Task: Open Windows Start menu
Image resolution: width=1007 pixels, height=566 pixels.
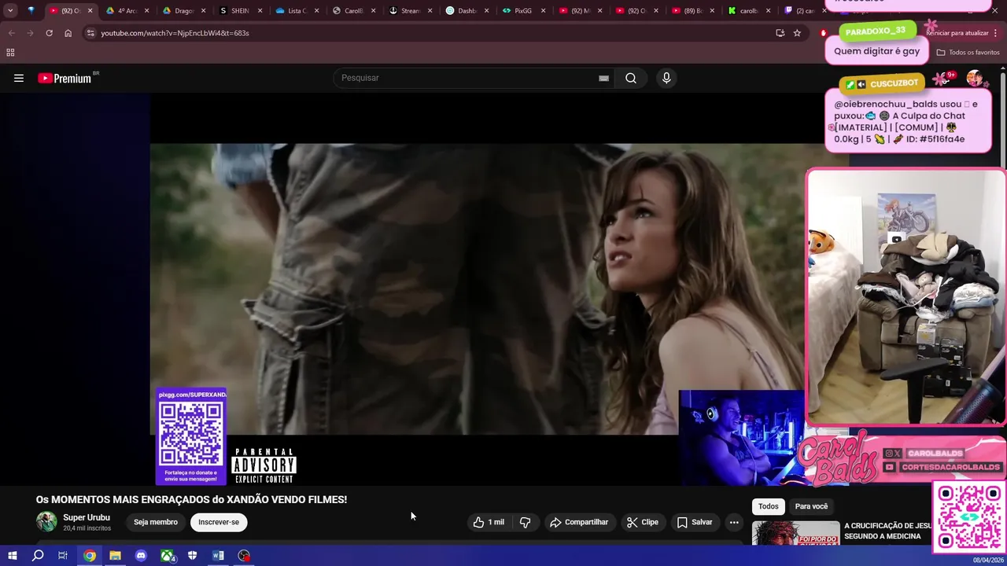Action: click(12, 556)
